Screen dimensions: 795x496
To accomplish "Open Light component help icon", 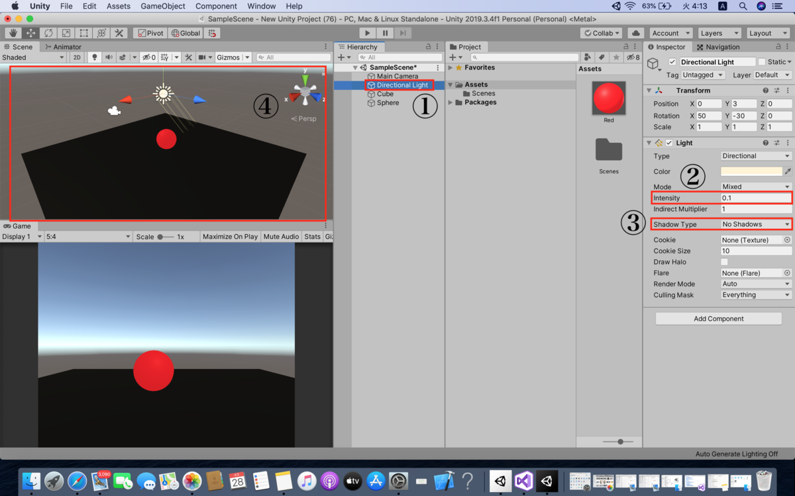I will point(765,143).
